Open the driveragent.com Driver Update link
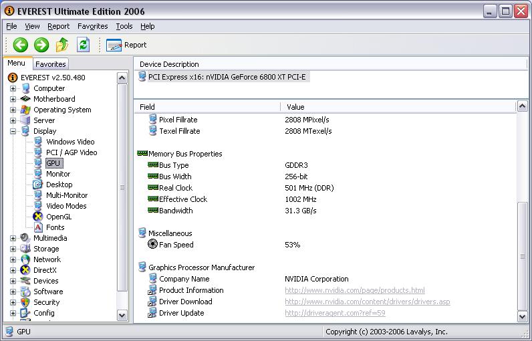The width and height of the screenshot is (532, 341). [x=336, y=313]
